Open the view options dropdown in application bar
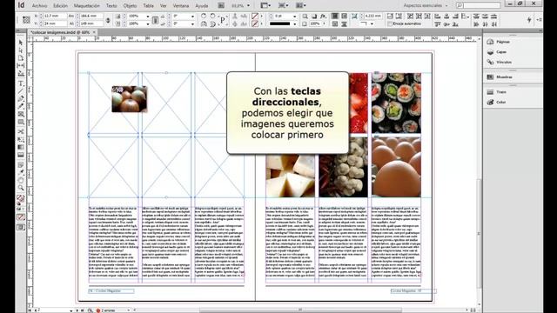The width and height of the screenshot is (557, 313). tap(265, 6)
